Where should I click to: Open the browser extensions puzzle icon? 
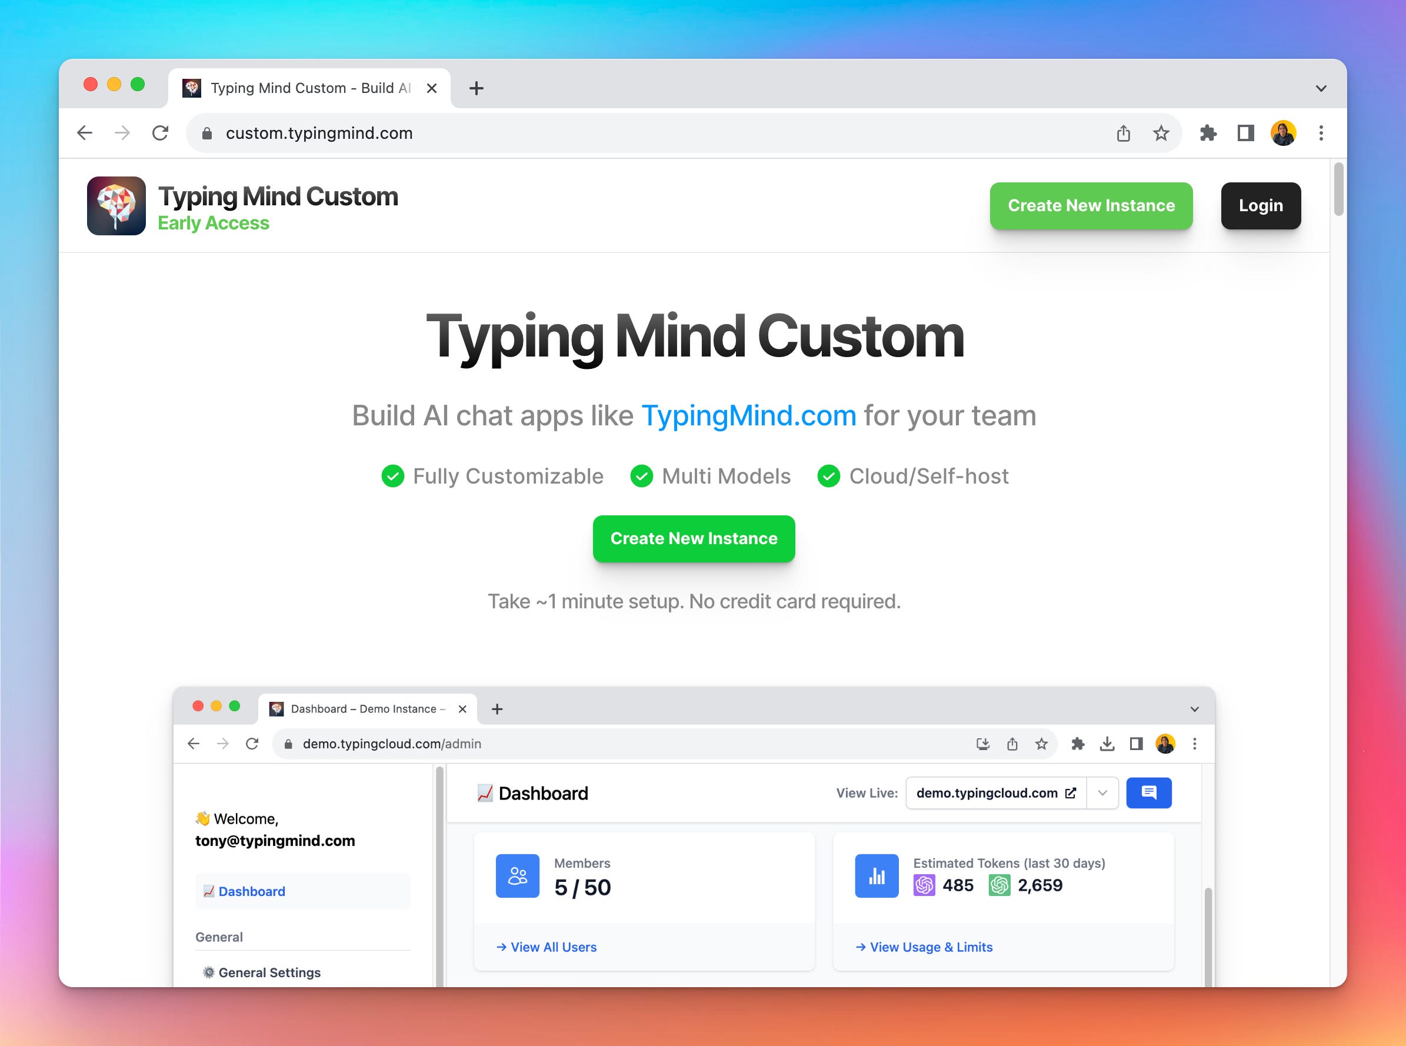(1208, 133)
